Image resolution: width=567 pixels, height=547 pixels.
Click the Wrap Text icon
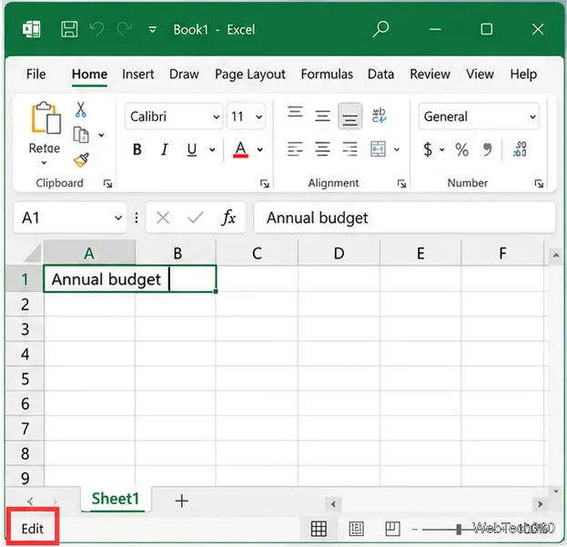[x=379, y=116]
